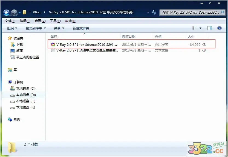
Task: Click the back navigation arrow
Action: click(6, 12)
